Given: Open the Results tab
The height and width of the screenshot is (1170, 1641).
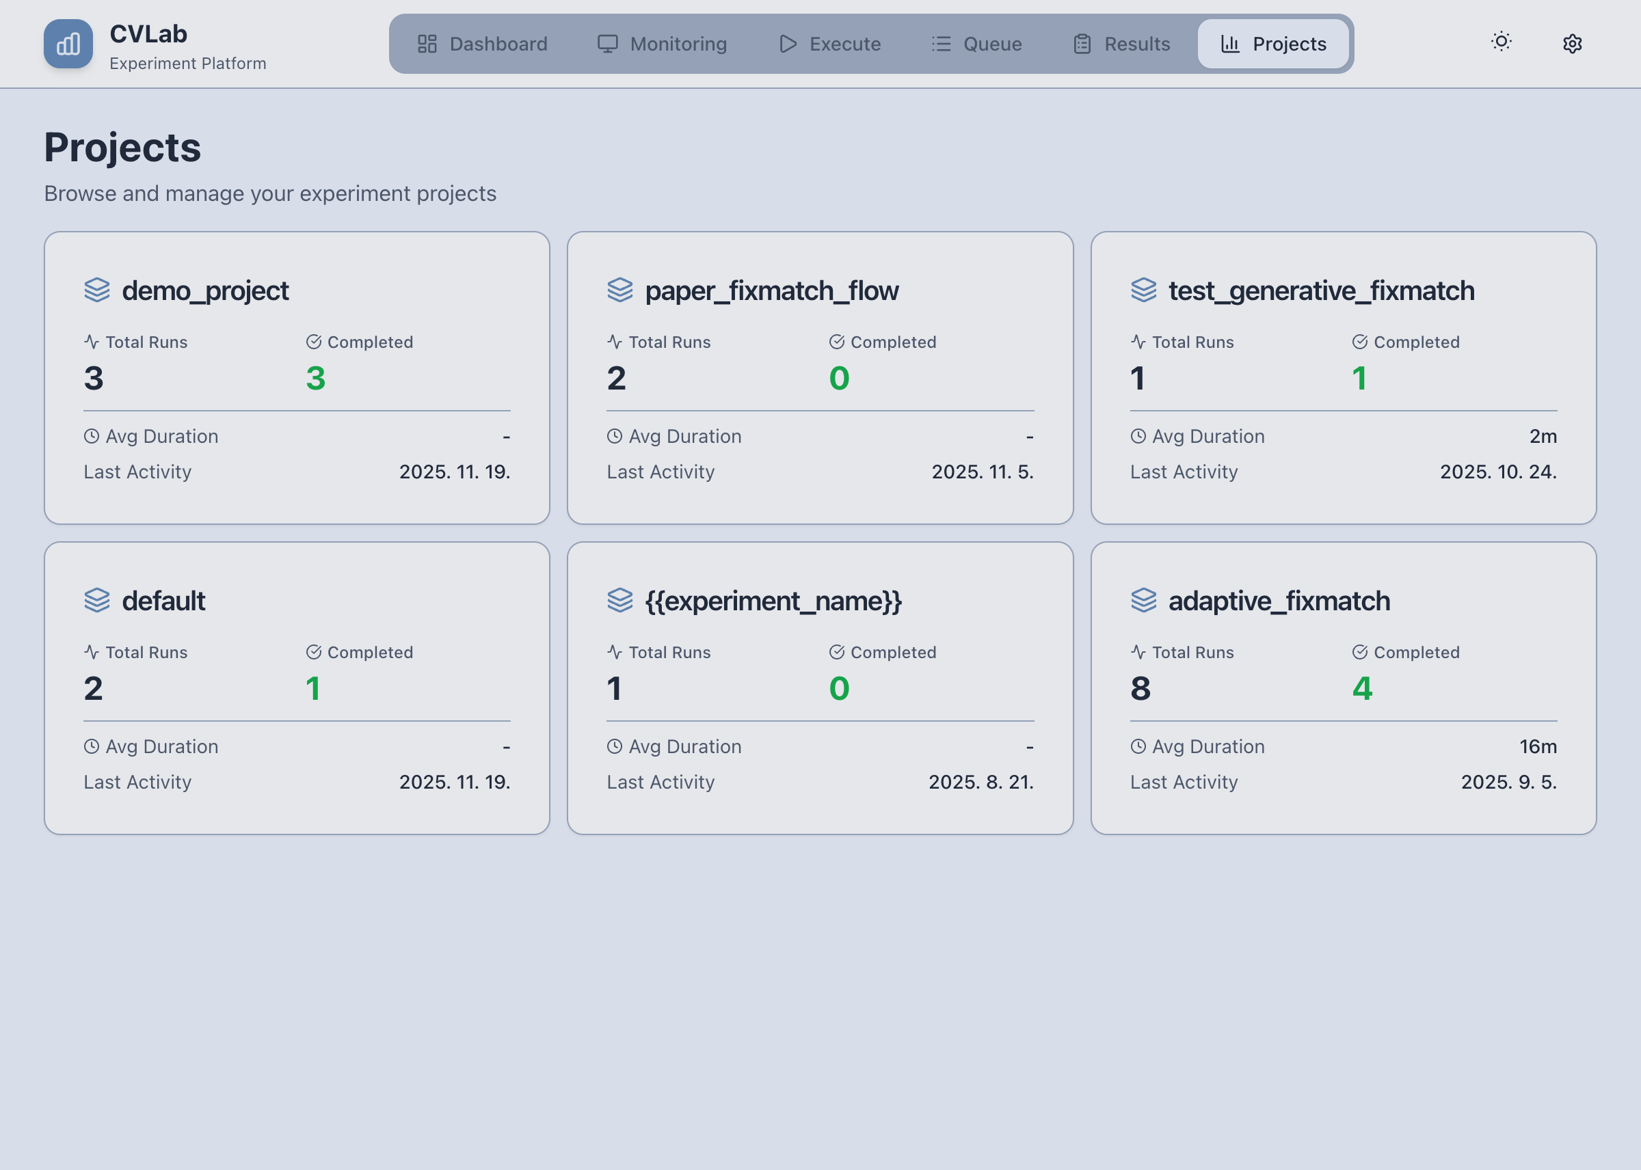Looking at the screenshot, I should (1121, 44).
